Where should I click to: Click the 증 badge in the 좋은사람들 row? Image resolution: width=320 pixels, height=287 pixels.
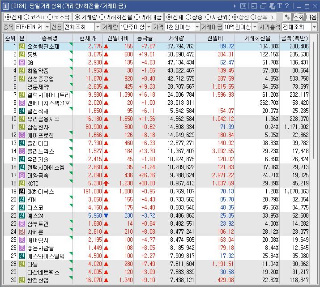[x=22, y=248]
